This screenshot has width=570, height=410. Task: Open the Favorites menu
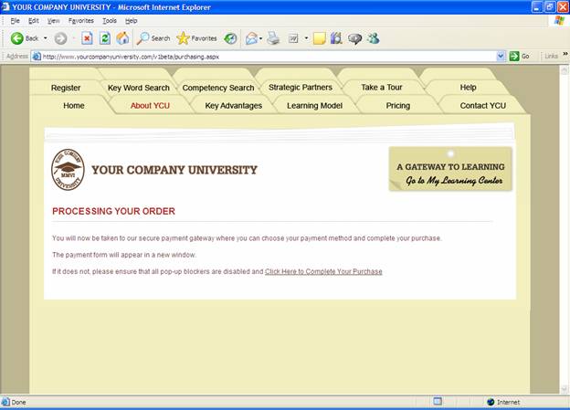click(80, 21)
